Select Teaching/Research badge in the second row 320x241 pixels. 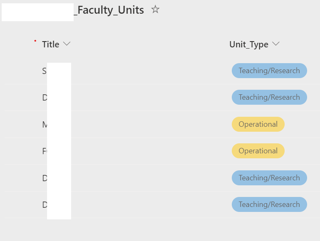point(269,97)
